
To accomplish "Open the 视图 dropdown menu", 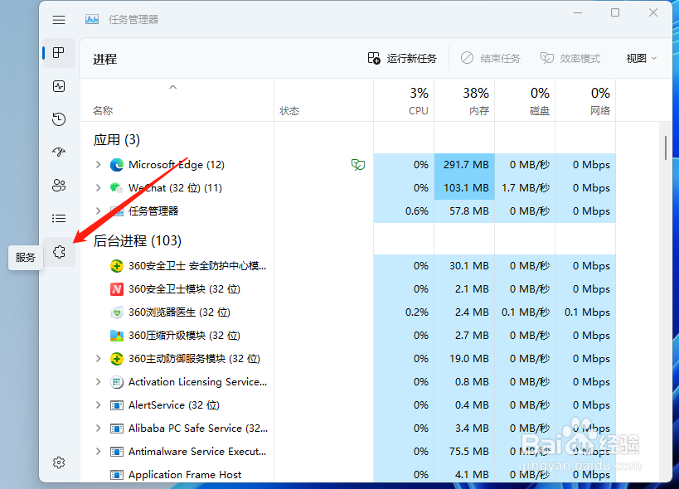I will click(x=642, y=58).
